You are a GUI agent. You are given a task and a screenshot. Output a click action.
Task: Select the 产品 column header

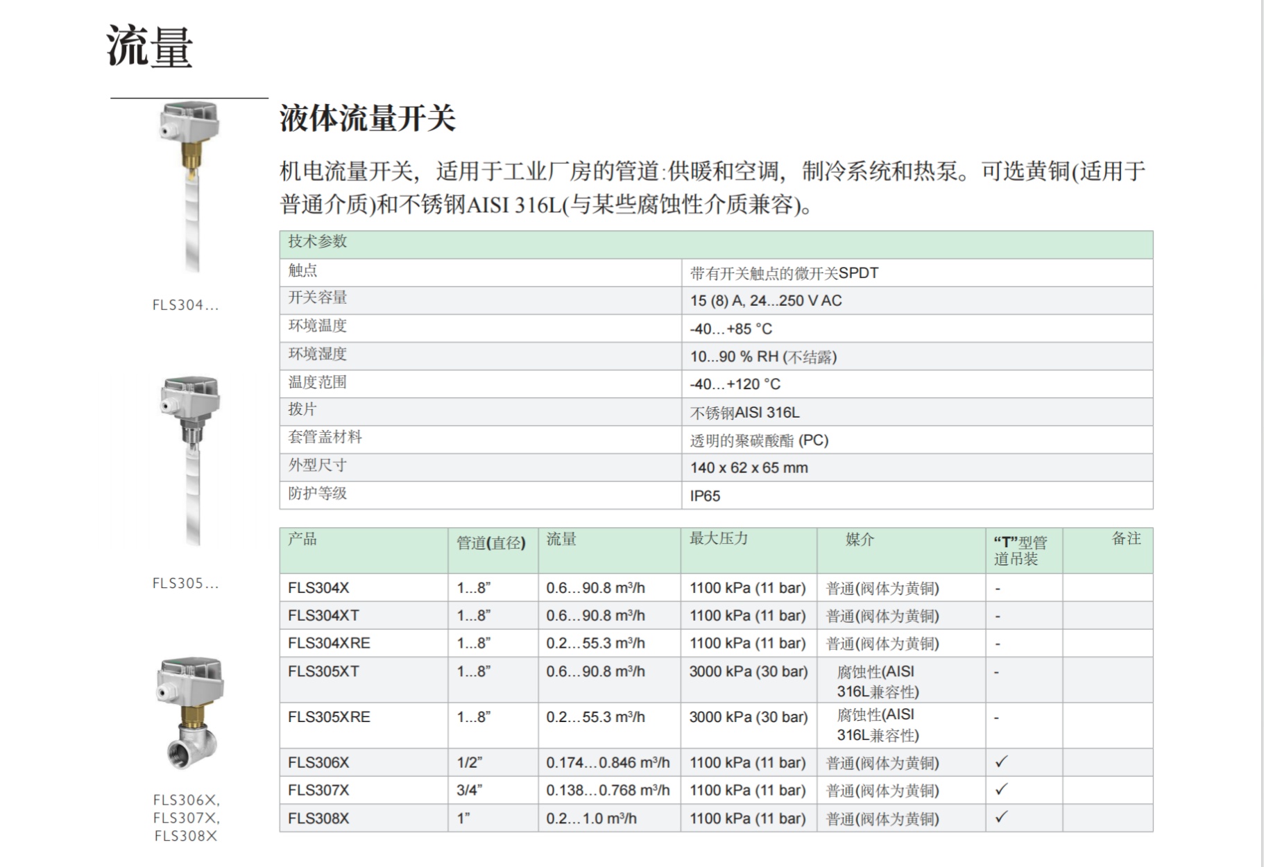coord(302,539)
